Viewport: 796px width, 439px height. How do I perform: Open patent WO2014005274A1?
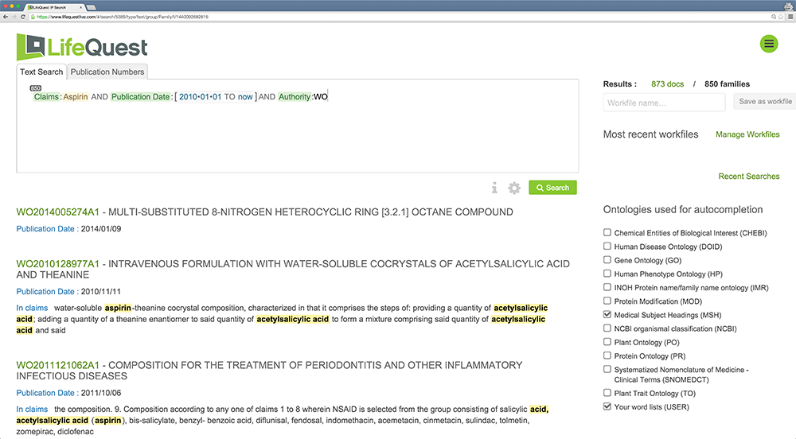pyautogui.click(x=57, y=212)
